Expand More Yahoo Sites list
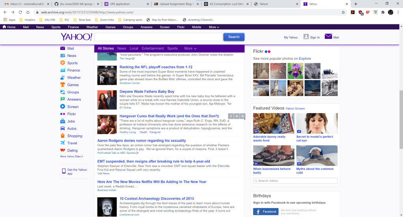Image resolution: width=403 pixels, height=217 pixels. pyautogui.click(x=71, y=156)
